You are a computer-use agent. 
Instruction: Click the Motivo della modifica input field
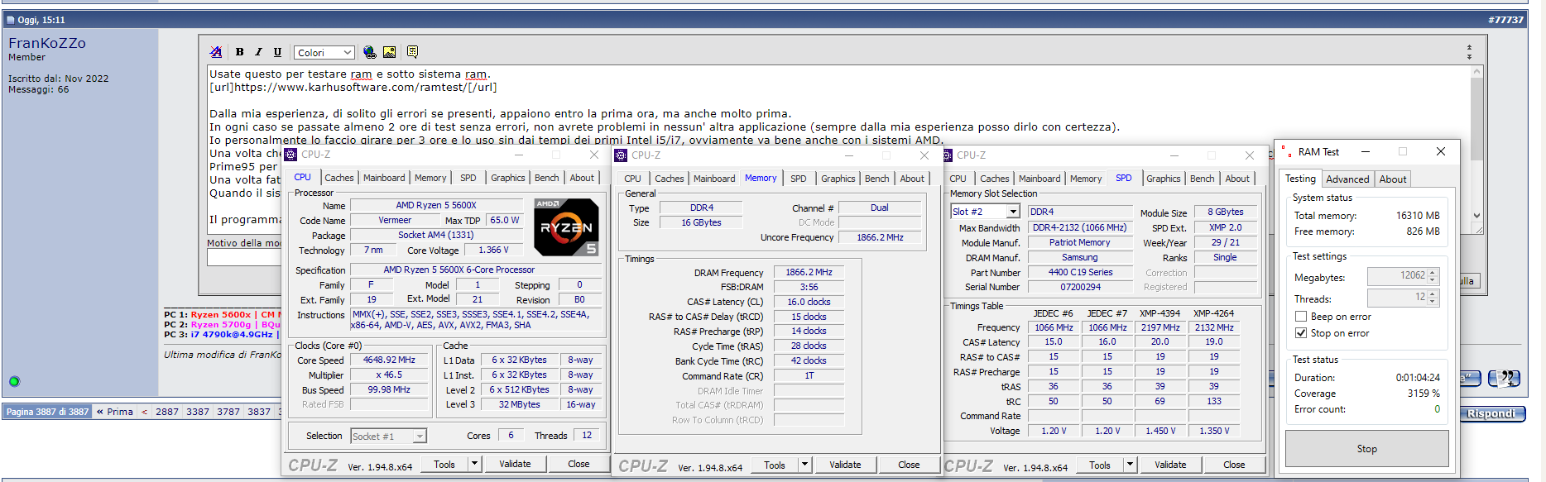click(243, 257)
